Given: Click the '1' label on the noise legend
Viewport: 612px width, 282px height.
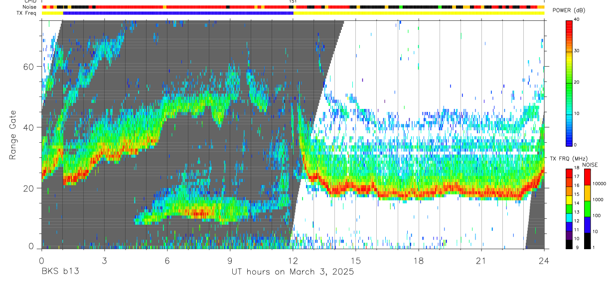Looking at the screenshot, I should pyautogui.click(x=594, y=248).
